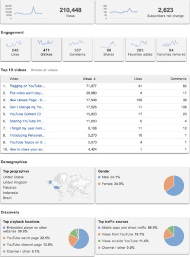
Task: Click the Gender pie chart
Action: point(174,186)
